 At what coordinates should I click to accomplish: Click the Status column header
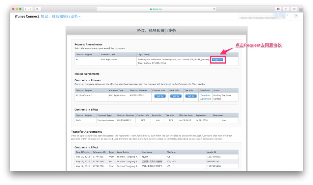point(216,90)
